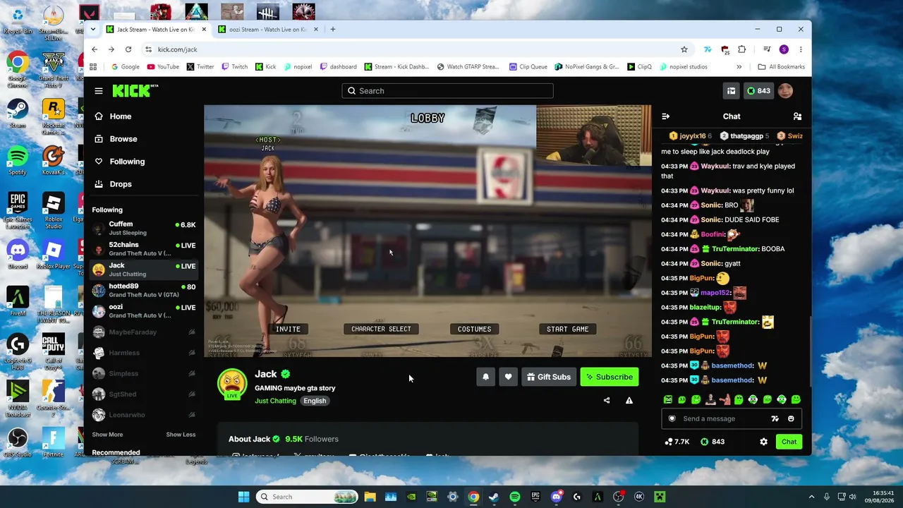
Task: Click the INVITE button in the stream video
Action: pos(288,329)
